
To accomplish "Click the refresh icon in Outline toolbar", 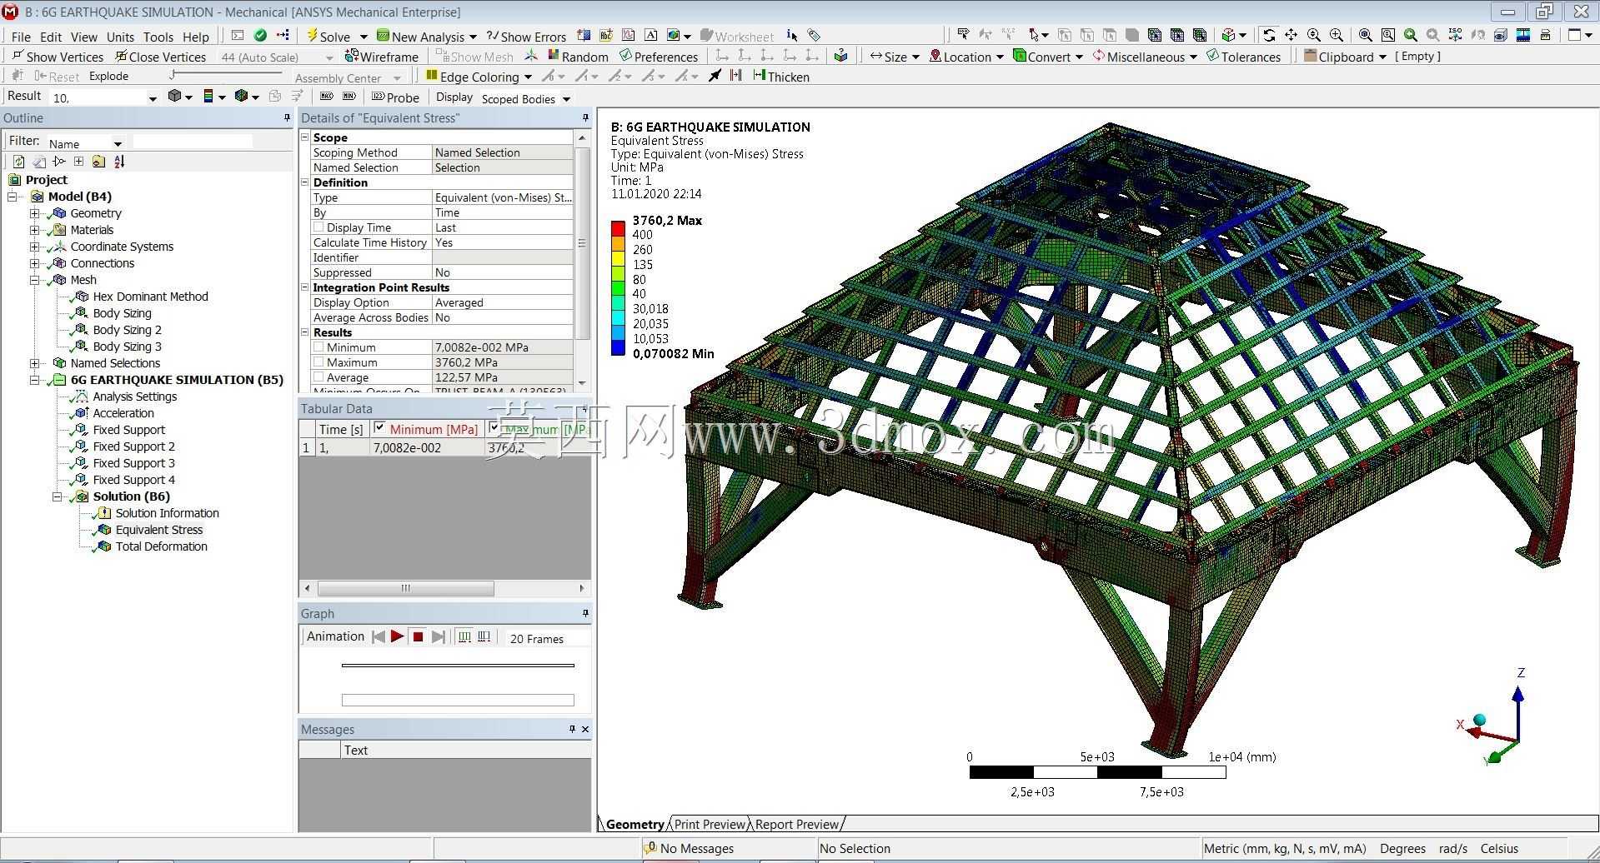I will [18, 162].
